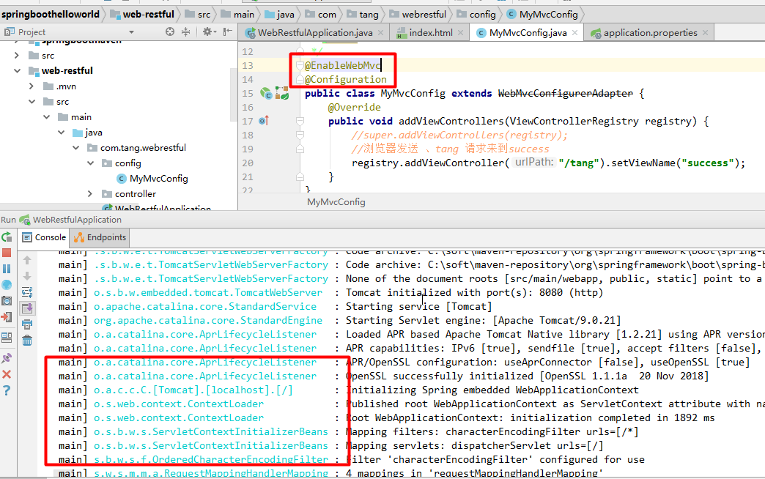Click line number 16 in the editor gutter
The image size is (765, 479).
pyautogui.click(x=248, y=108)
